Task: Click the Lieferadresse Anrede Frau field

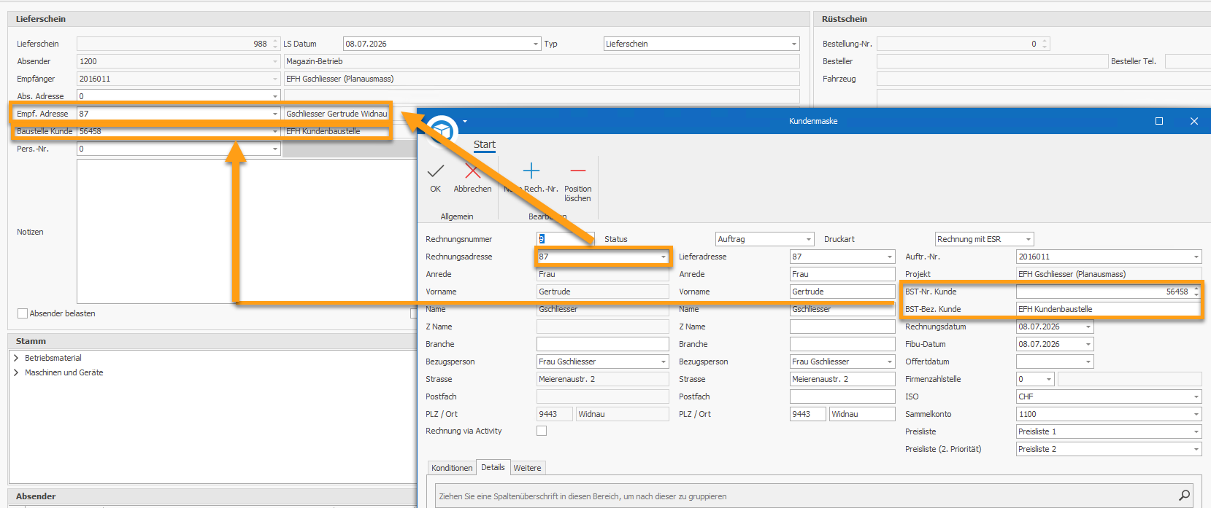Action: 842,274
